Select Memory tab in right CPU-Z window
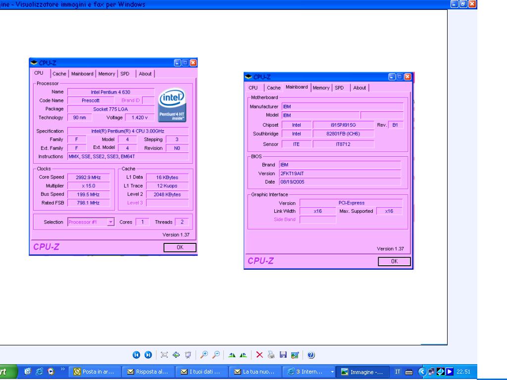Viewport: 507px width, 380px height. click(321, 88)
